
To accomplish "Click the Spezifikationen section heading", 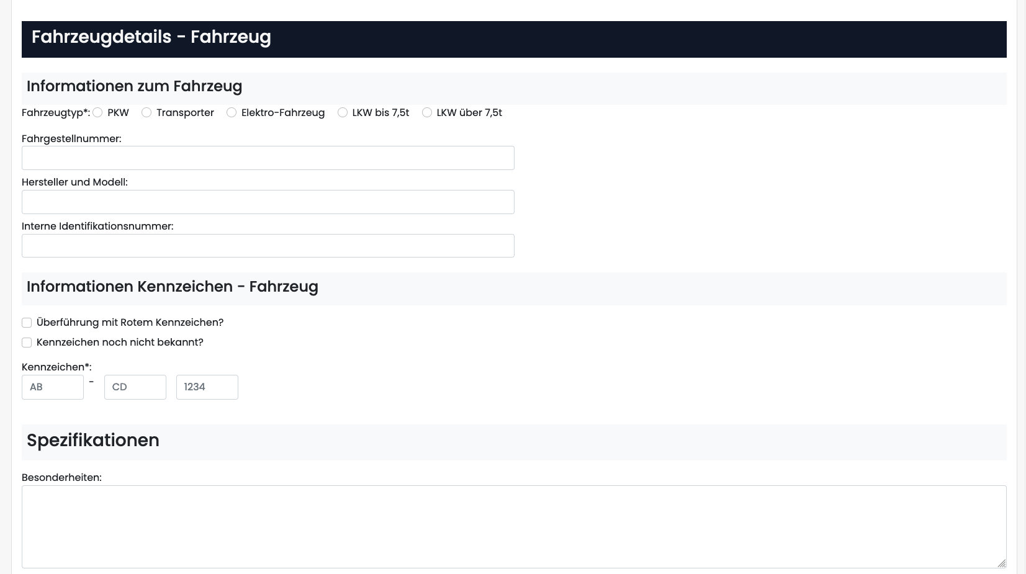I will tap(93, 441).
